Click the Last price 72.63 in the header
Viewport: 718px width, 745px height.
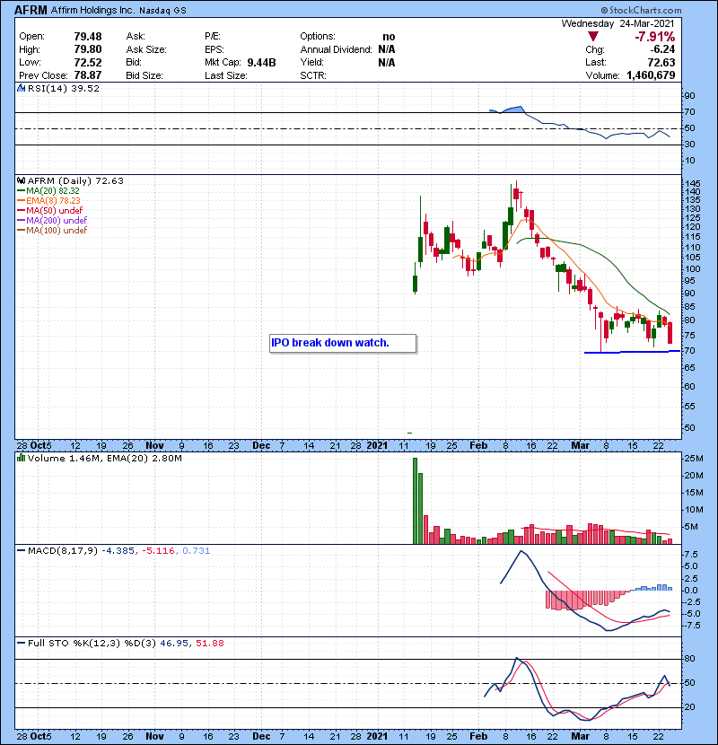(661, 62)
